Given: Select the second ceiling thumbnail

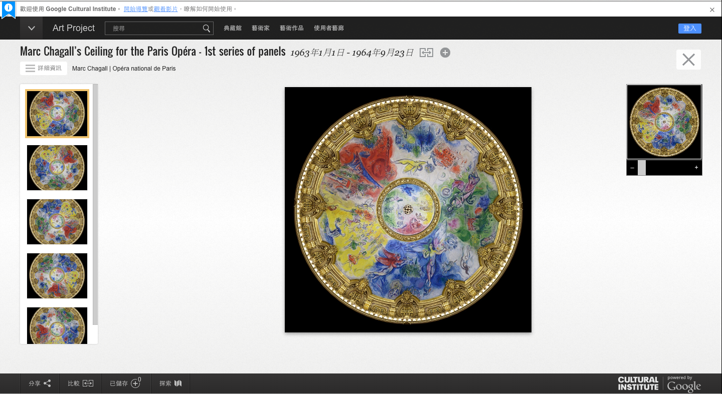Looking at the screenshot, I should pos(57,168).
